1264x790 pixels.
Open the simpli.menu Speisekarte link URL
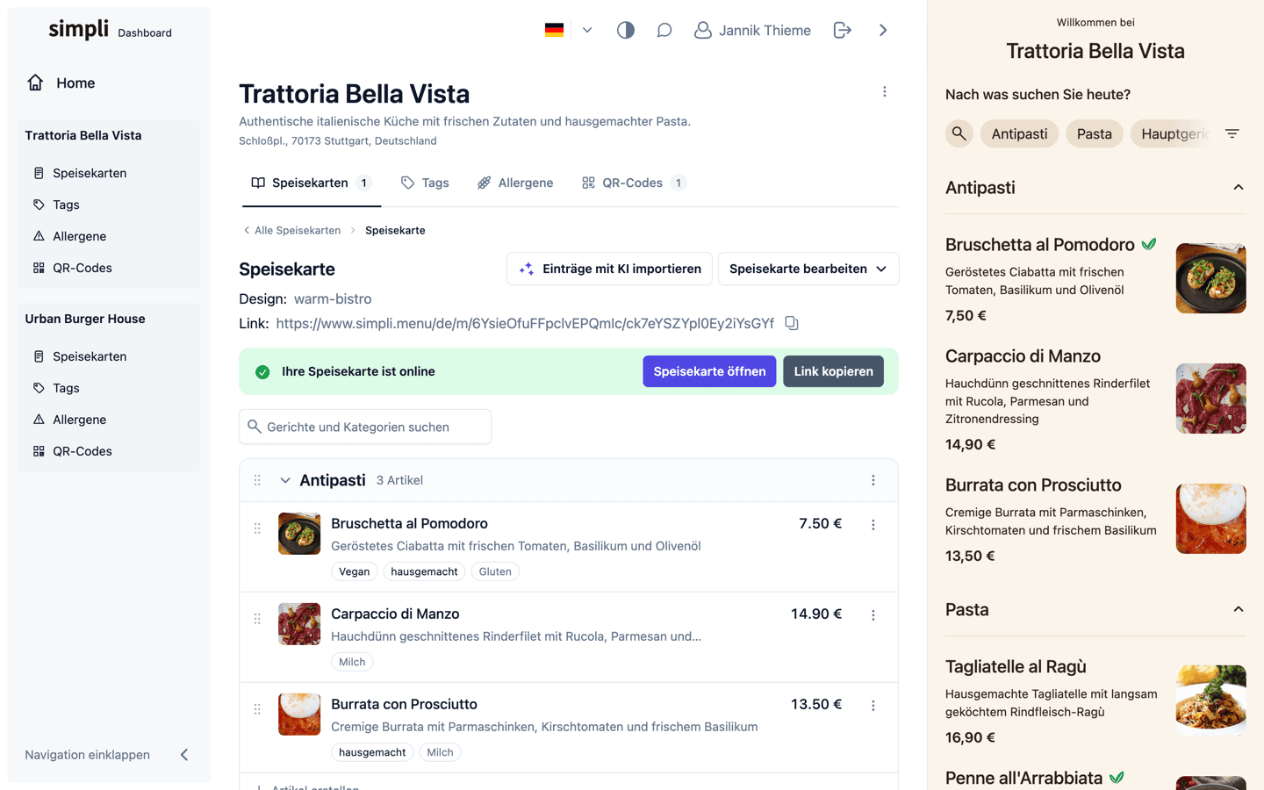tap(525, 323)
